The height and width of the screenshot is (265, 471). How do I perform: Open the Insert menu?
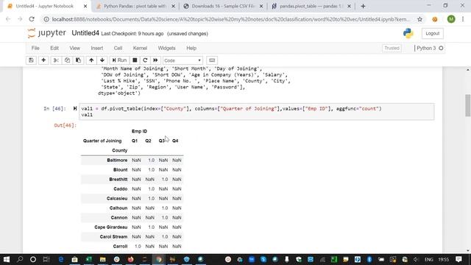point(96,48)
